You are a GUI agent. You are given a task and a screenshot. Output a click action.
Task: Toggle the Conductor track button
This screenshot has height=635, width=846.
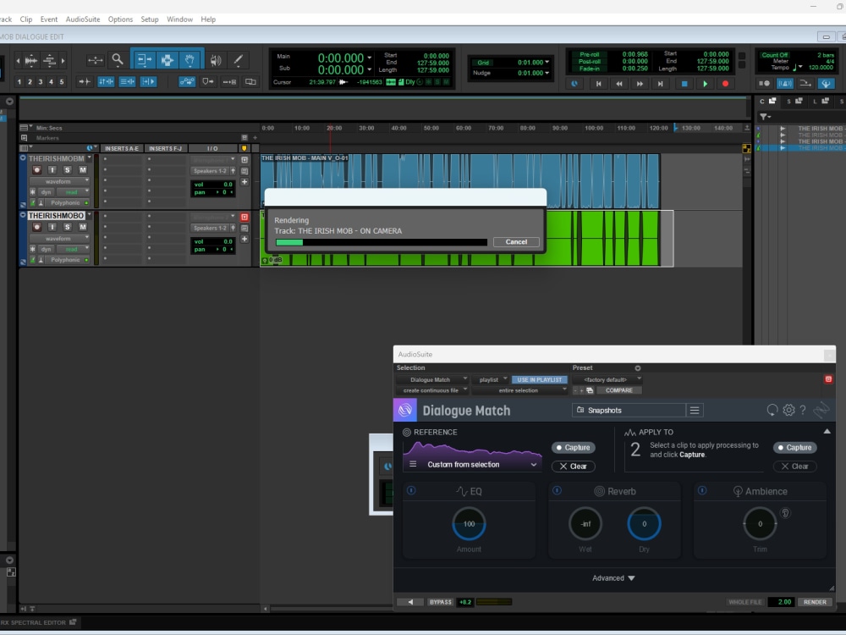pyautogui.click(x=826, y=84)
